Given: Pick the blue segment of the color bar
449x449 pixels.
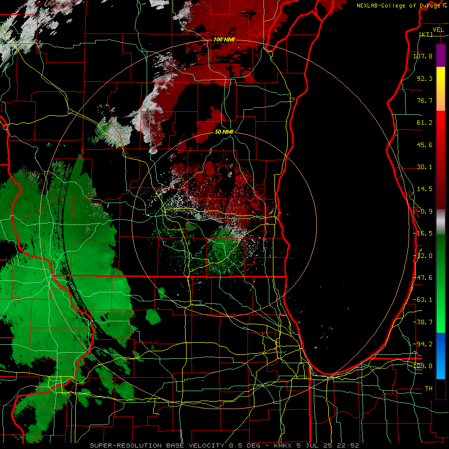Looking at the screenshot, I should click(441, 356).
